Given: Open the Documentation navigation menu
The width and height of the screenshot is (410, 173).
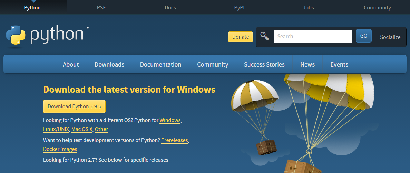Looking at the screenshot, I should [x=160, y=64].
